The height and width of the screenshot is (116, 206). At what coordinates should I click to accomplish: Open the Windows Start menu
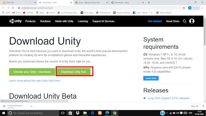[x=4, y=113]
